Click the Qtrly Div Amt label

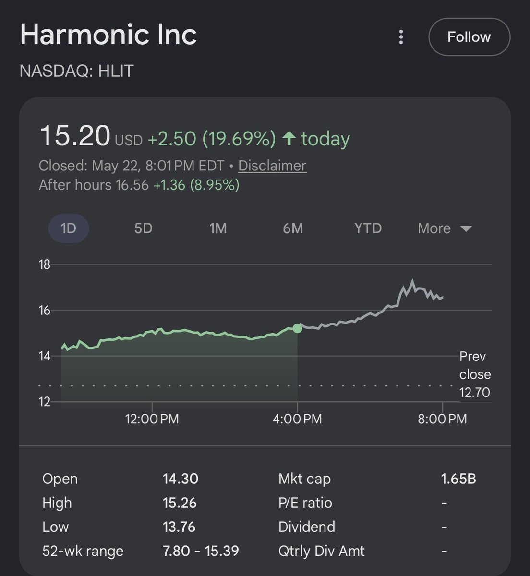click(322, 551)
